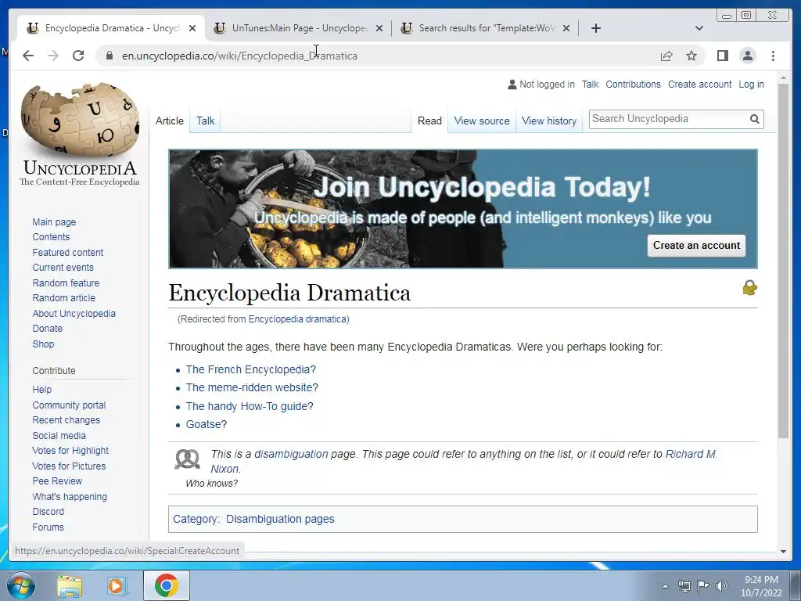Open Pee Review link
This screenshot has width=801, height=601.
pos(57,481)
